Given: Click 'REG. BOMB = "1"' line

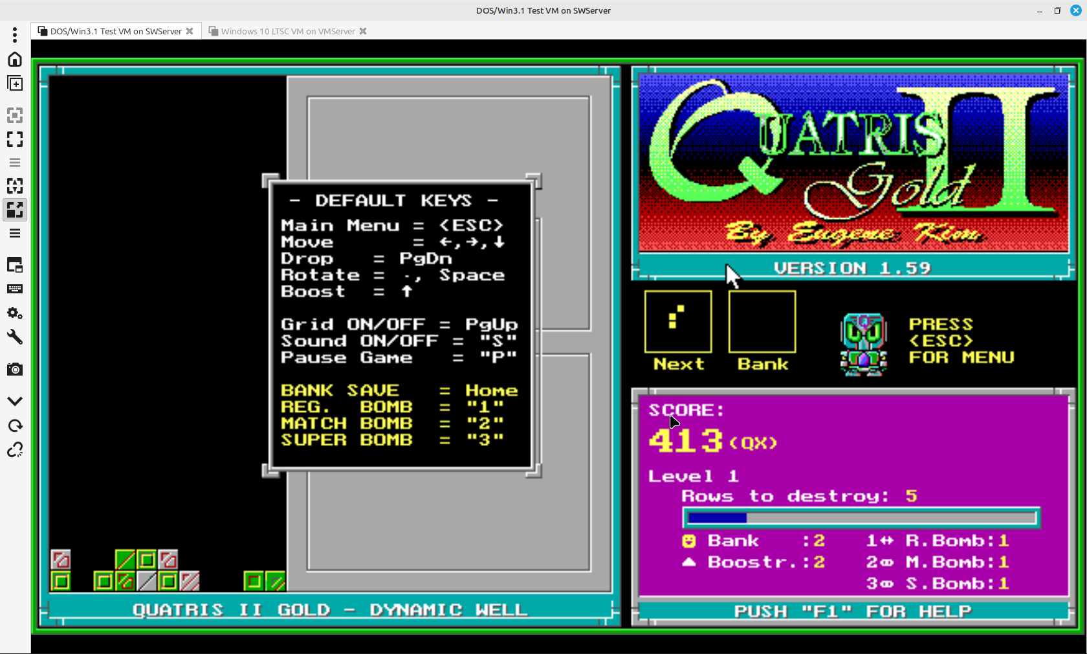Looking at the screenshot, I should (x=392, y=407).
